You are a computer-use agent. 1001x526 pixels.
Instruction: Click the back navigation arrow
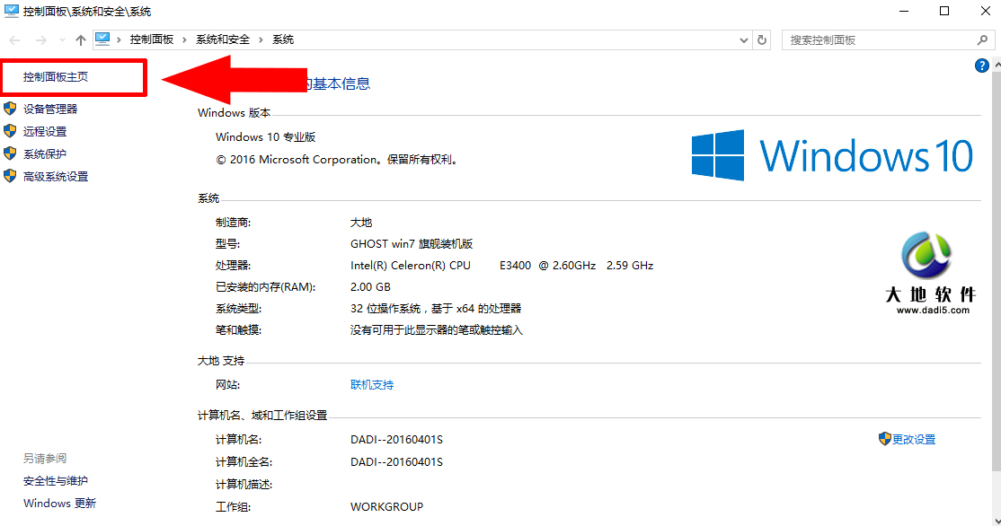(x=14, y=40)
